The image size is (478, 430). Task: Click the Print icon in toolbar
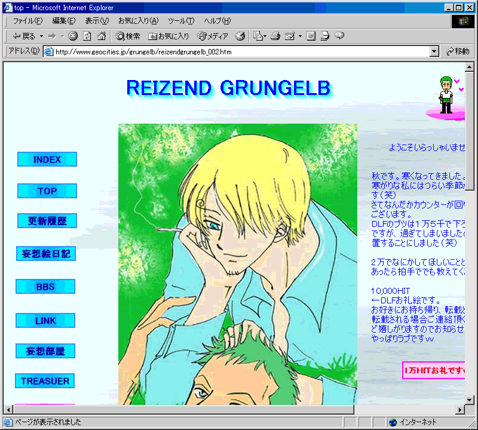click(x=275, y=36)
